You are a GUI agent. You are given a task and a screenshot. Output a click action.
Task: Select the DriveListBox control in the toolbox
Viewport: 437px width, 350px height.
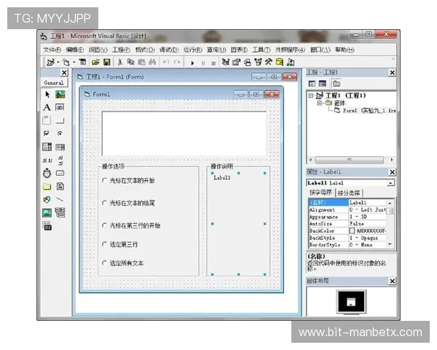click(x=60, y=173)
